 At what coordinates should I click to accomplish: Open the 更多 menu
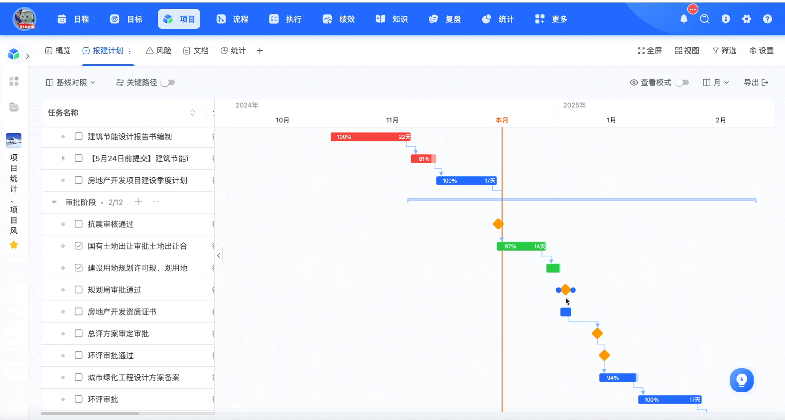coord(551,19)
